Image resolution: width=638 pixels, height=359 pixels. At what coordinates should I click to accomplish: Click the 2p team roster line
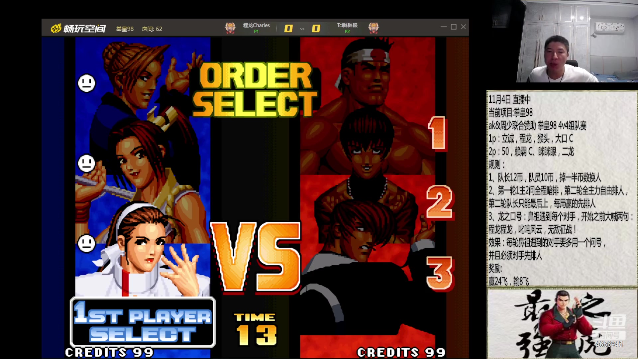tap(531, 152)
